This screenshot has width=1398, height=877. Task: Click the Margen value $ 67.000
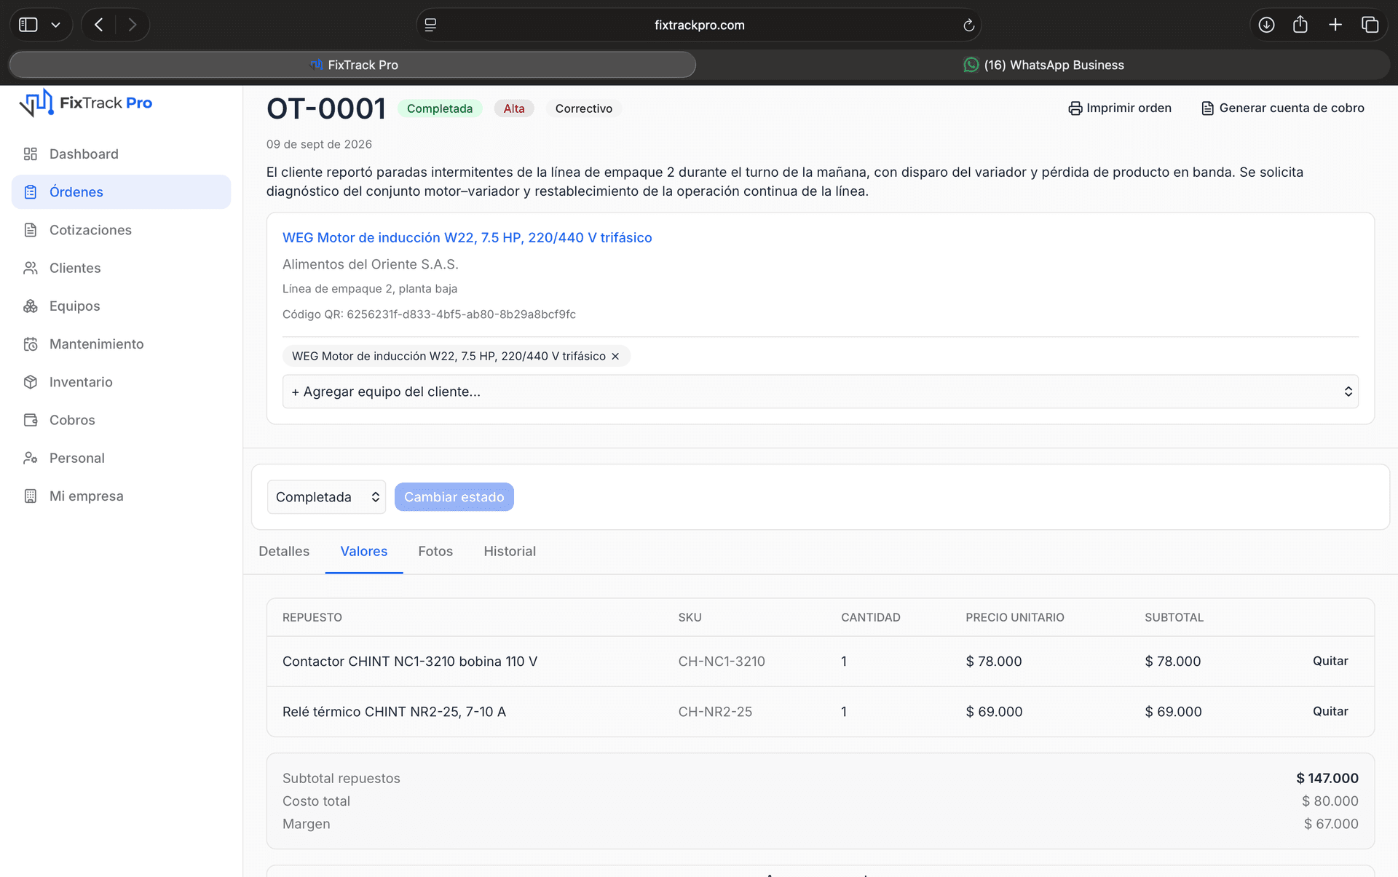[x=1331, y=824]
